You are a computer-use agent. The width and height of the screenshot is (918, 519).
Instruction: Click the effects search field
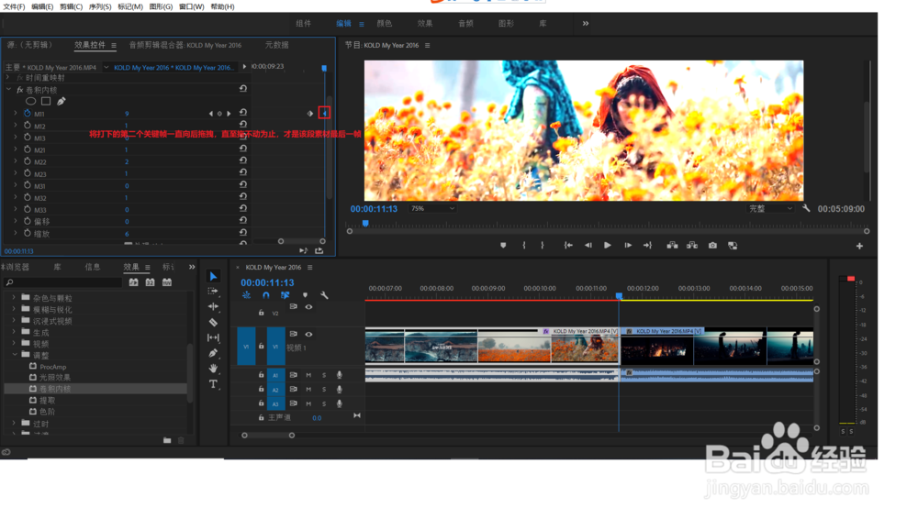63,282
